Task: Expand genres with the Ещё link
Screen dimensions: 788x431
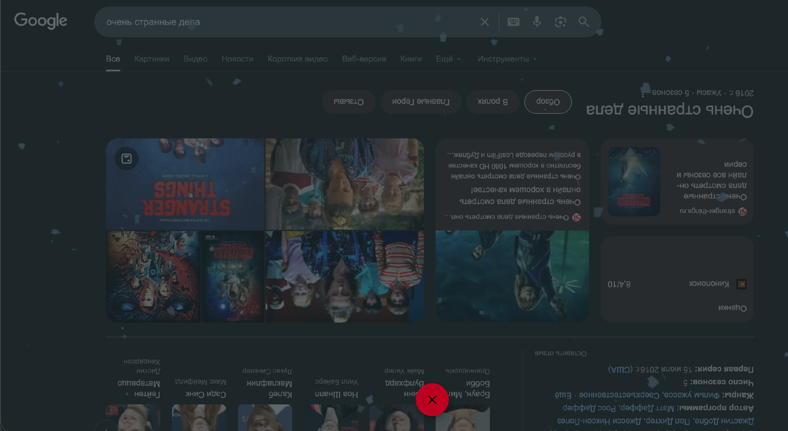Action: pyautogui.click(x=563, y=395)
